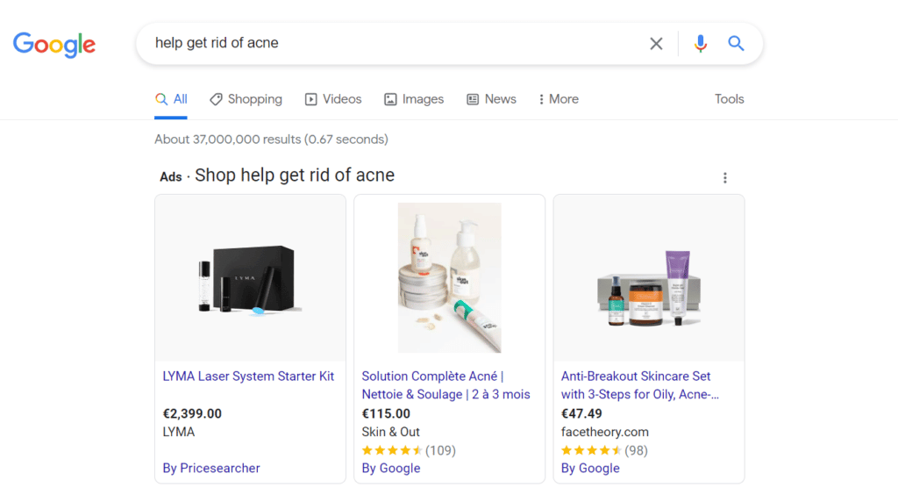Viewport: 898px width, 502px height.
Task: View facetheory skincare set product image
Action: (x=649, y=278)
